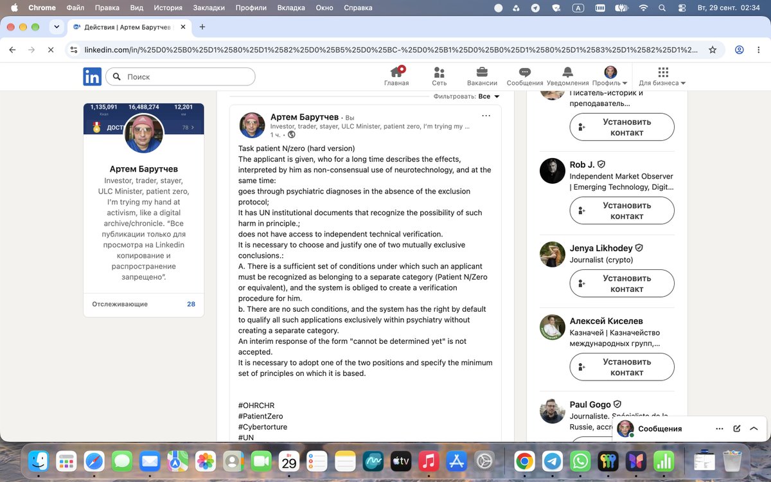Open Photos app from the Dock
This screenshot has height=482, width=771.
click(x=206, y=461)
